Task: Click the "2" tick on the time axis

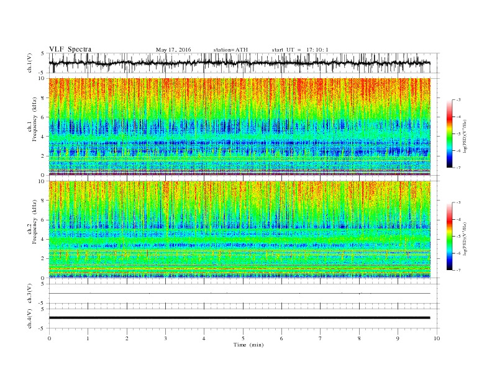Action: 127,338
